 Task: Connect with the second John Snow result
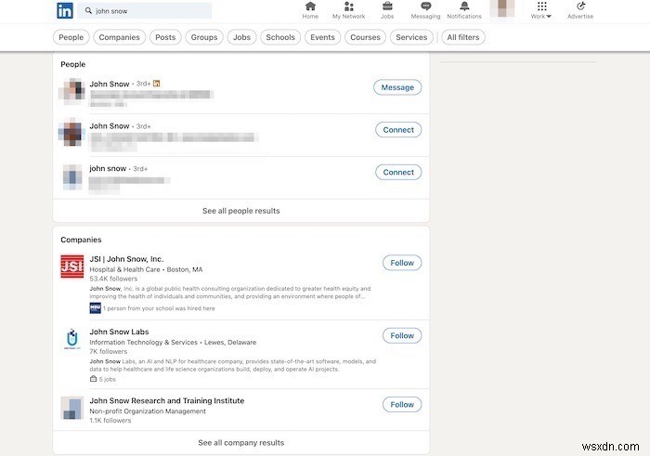(x=398, y=130)
